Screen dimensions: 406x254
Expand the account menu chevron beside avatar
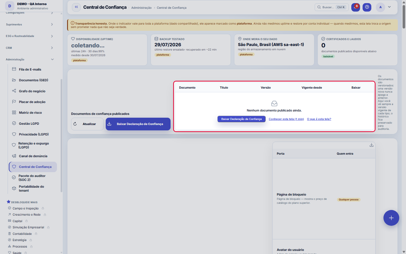pos(389,7)
